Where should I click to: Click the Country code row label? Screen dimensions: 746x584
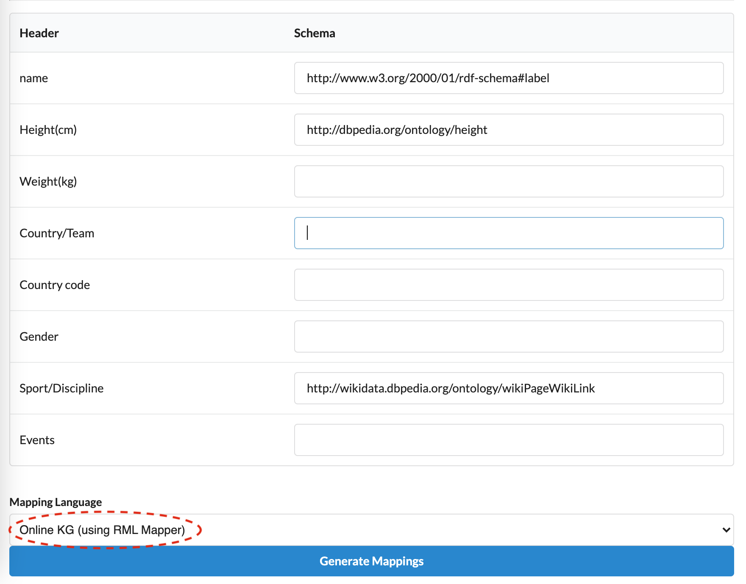coord(55,285)
